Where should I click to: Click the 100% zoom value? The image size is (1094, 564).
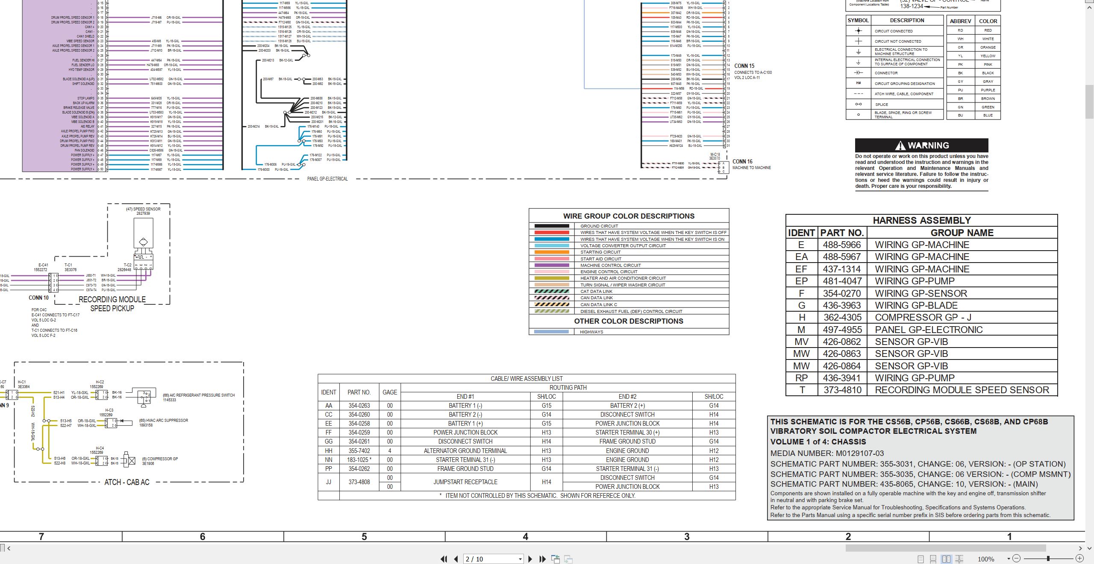tap(986, 559)
